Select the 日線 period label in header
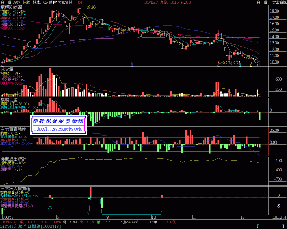The height and width of the screenshot is (229, 287). [26, 2]
